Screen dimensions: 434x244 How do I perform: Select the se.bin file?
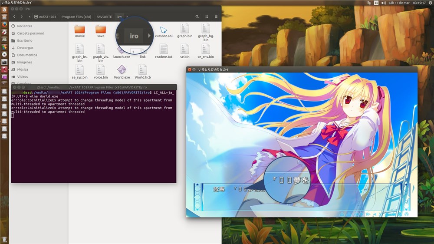pos(184,51)
